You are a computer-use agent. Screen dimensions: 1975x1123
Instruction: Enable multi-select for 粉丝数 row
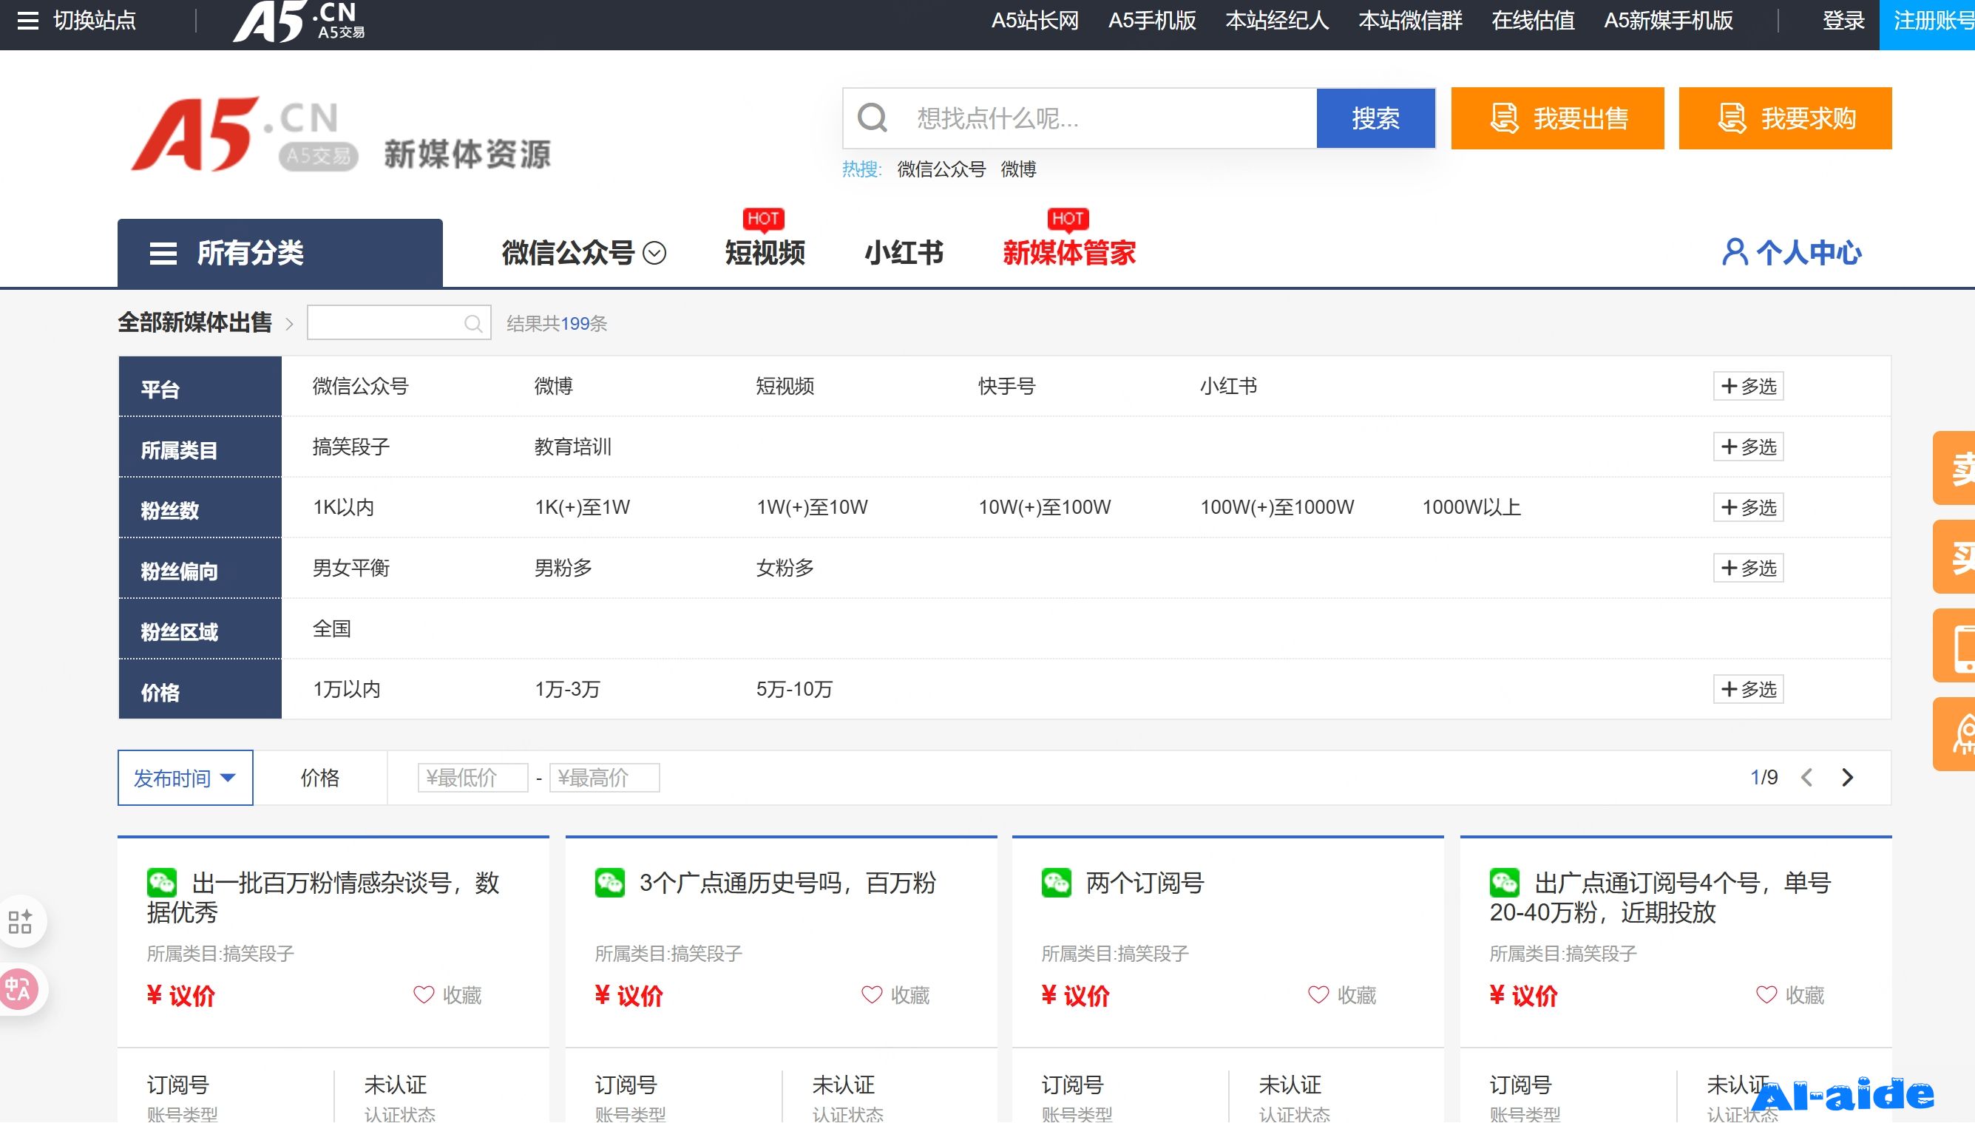tap(1748, 507)
